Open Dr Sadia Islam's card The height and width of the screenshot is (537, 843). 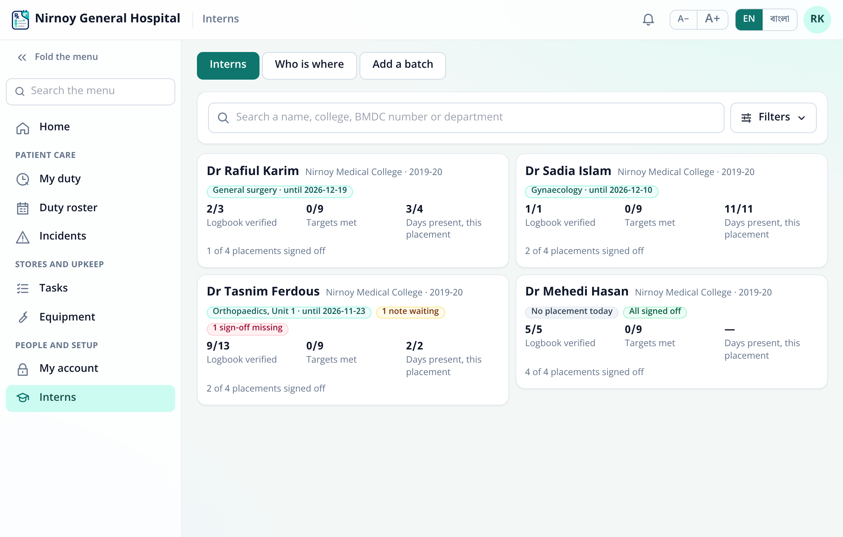tap(671, 210)
